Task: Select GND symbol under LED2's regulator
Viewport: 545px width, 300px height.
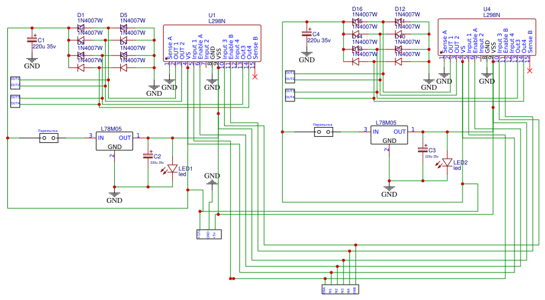Action: (389, 192)
